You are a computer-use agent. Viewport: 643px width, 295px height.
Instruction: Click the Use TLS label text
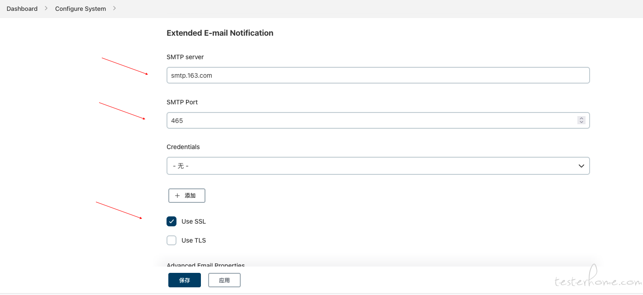tap(194, 240)
